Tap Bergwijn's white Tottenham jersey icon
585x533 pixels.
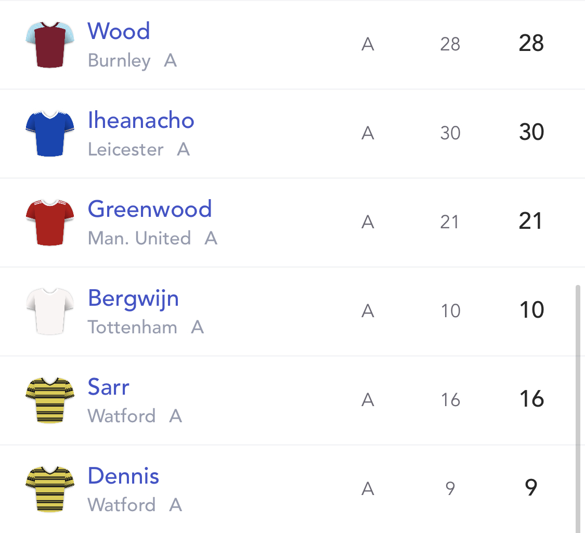point(50,311)
